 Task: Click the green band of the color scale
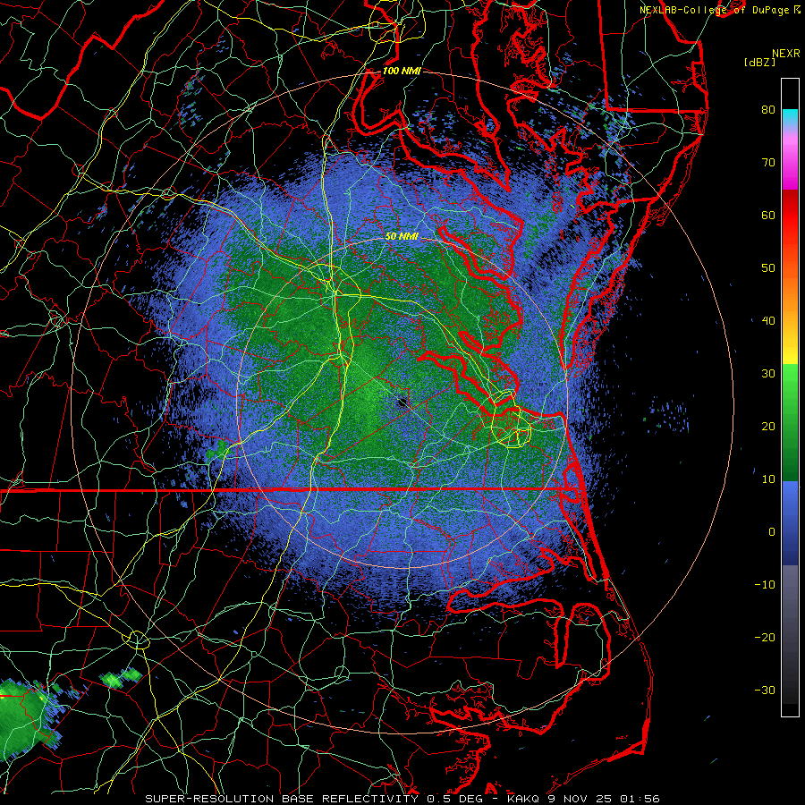click(x=790, y=422)
